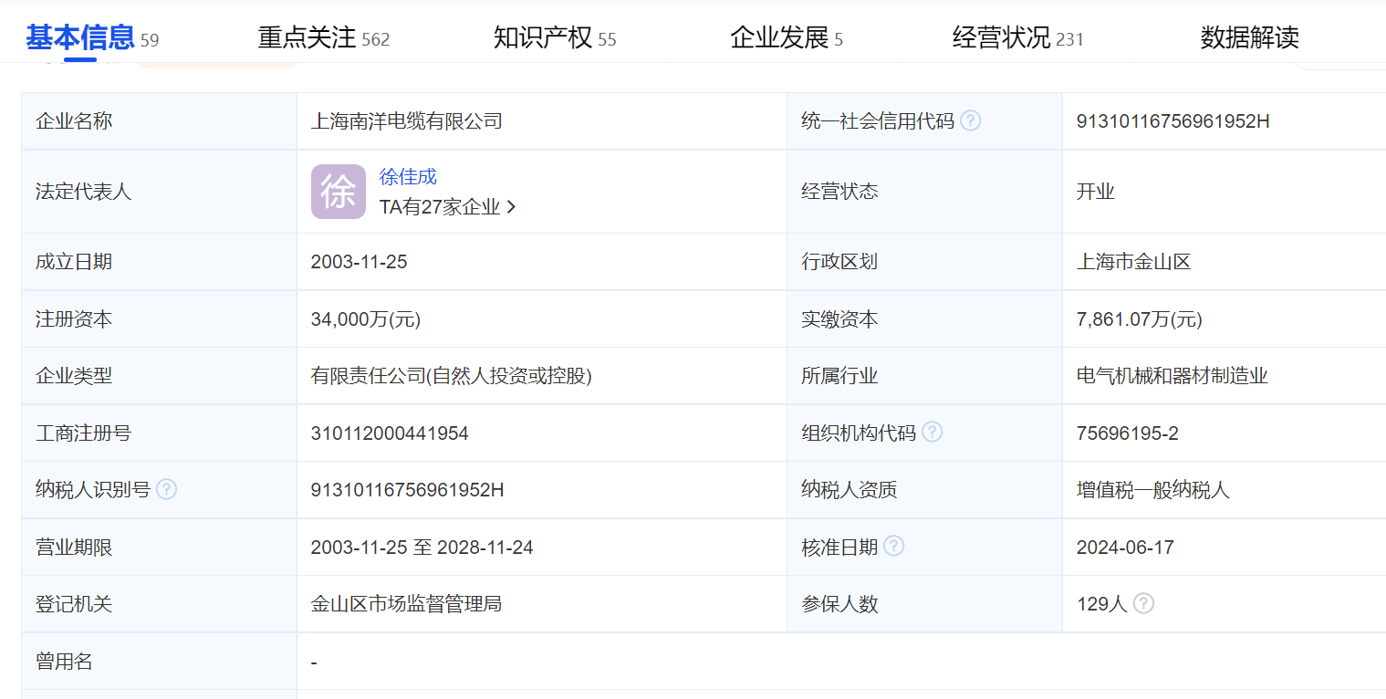
Task: Switch to 企业发展 tab
Action: point(786,37)
